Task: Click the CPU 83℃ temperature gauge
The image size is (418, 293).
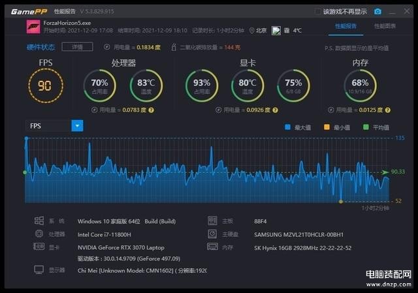Action: pos(146,85)
